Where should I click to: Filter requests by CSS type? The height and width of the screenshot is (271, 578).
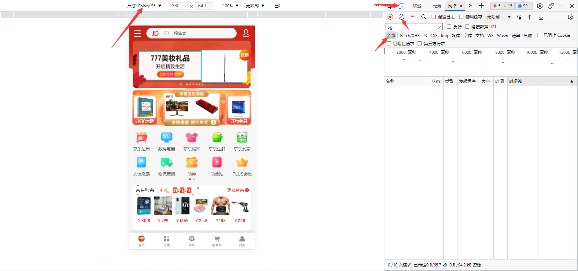tap(434, 35)
